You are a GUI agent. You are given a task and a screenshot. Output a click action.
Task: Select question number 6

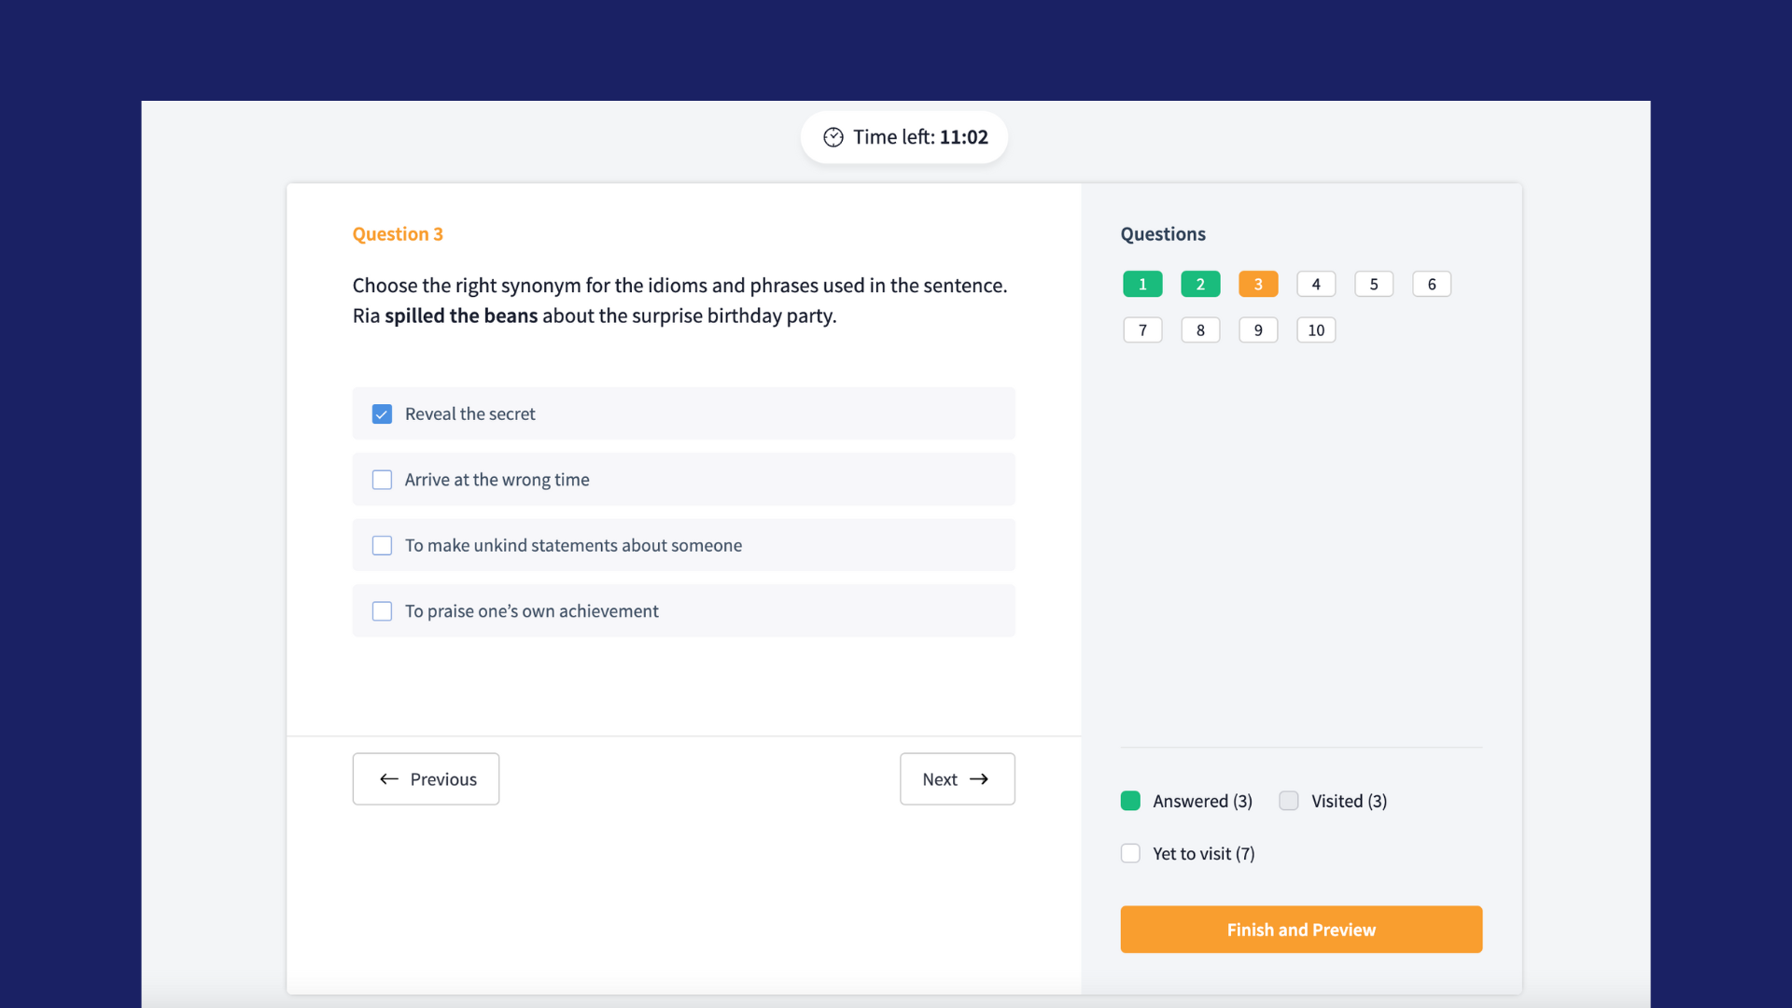click(1430, 285)
